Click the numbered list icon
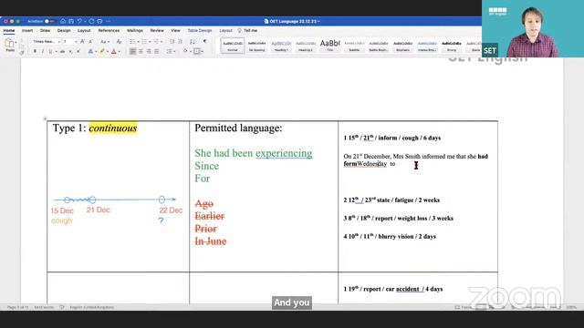 pos(144,41)
